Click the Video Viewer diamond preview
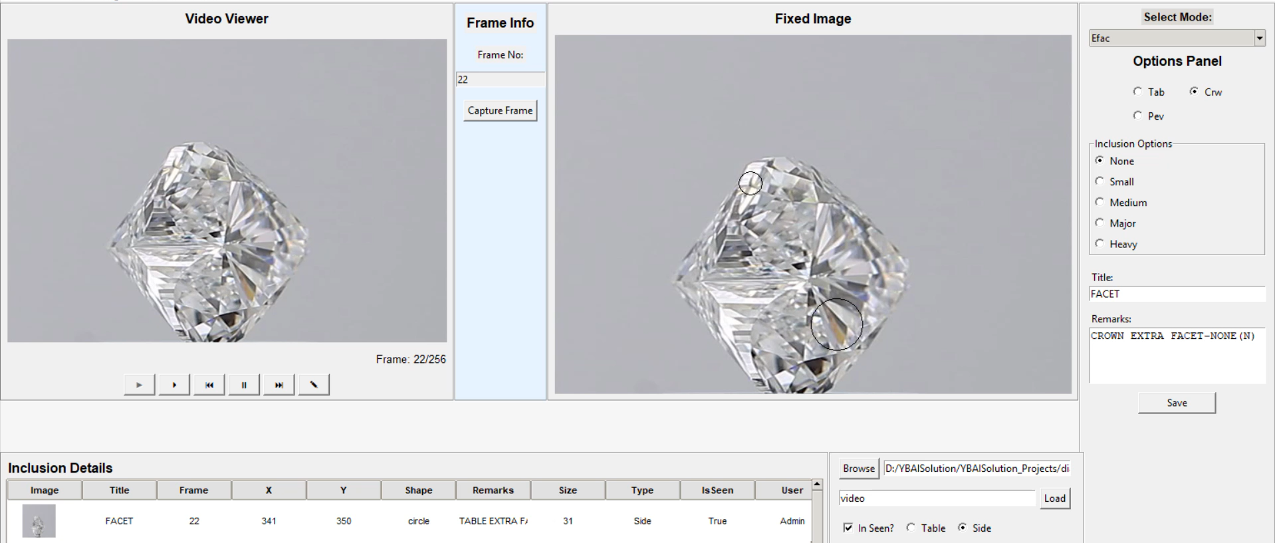Image resolution: width=1275 pixels, height=543 pixels. (x=227, y=191)
